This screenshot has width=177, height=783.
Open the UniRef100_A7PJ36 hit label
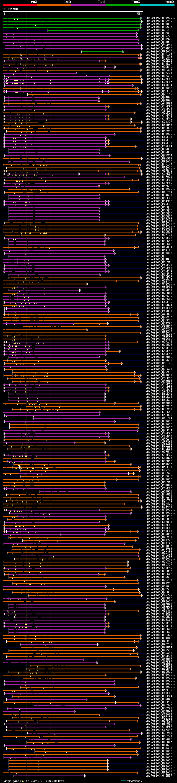pos(159,30)
